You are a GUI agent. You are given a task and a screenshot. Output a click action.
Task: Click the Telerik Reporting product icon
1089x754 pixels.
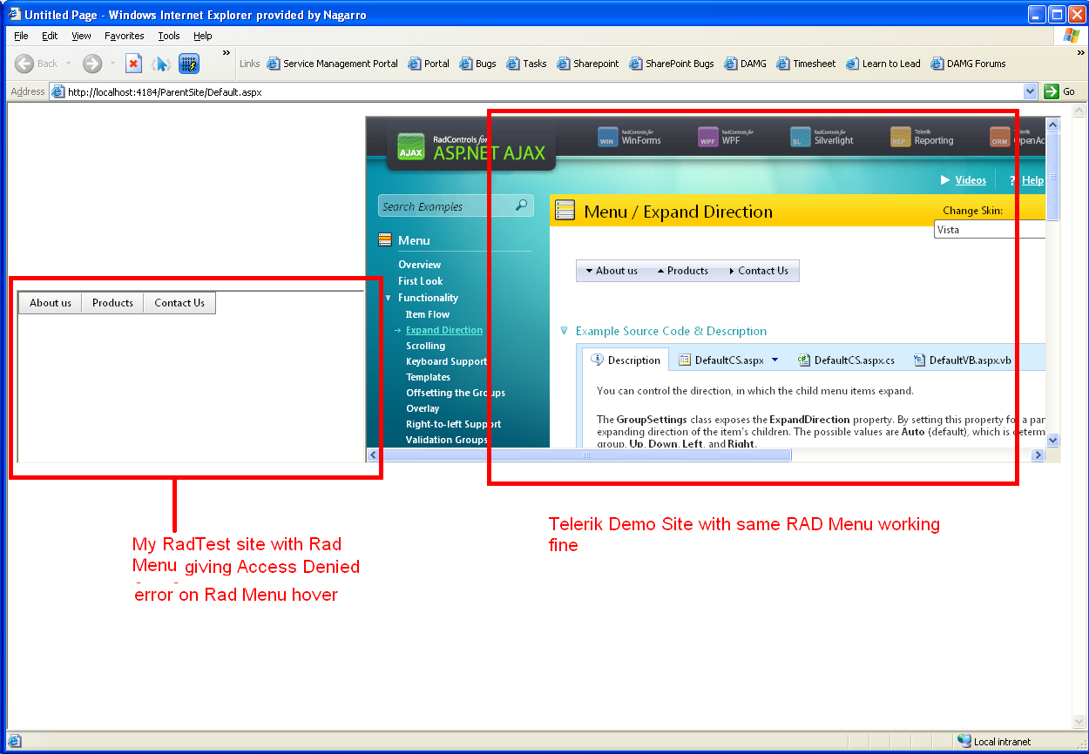(900, 137)
